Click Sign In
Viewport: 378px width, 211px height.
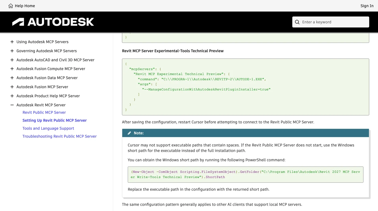(x=367, y=6)
